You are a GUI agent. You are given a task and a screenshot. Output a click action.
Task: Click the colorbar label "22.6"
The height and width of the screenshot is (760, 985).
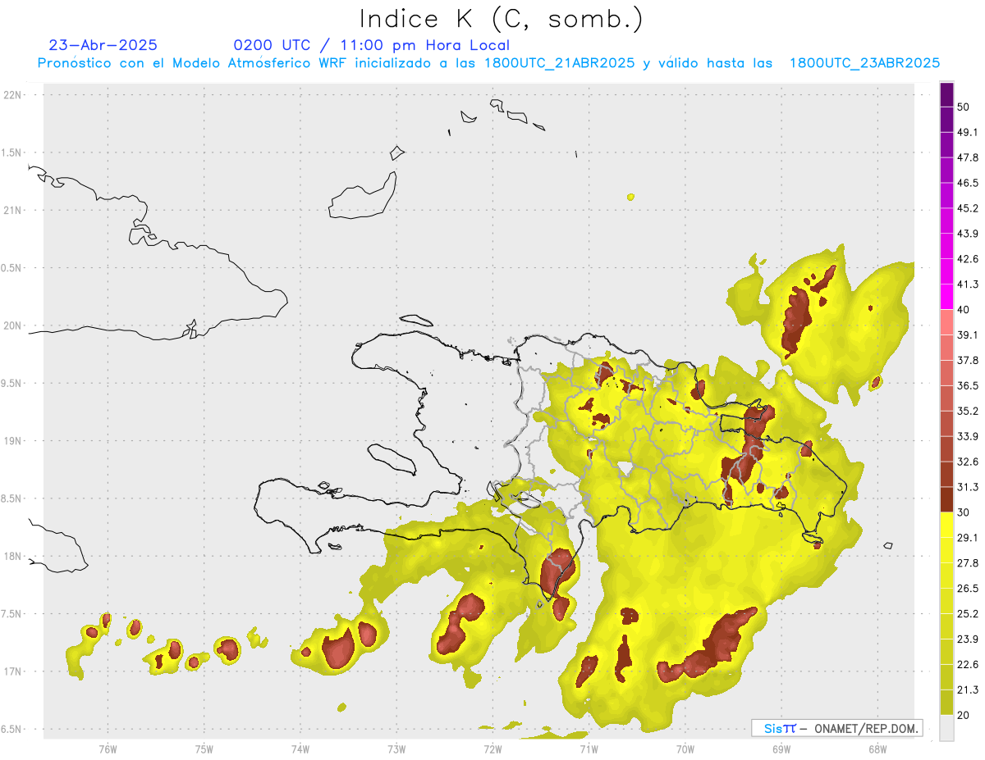pyautogui.click(x=968, y=665)
